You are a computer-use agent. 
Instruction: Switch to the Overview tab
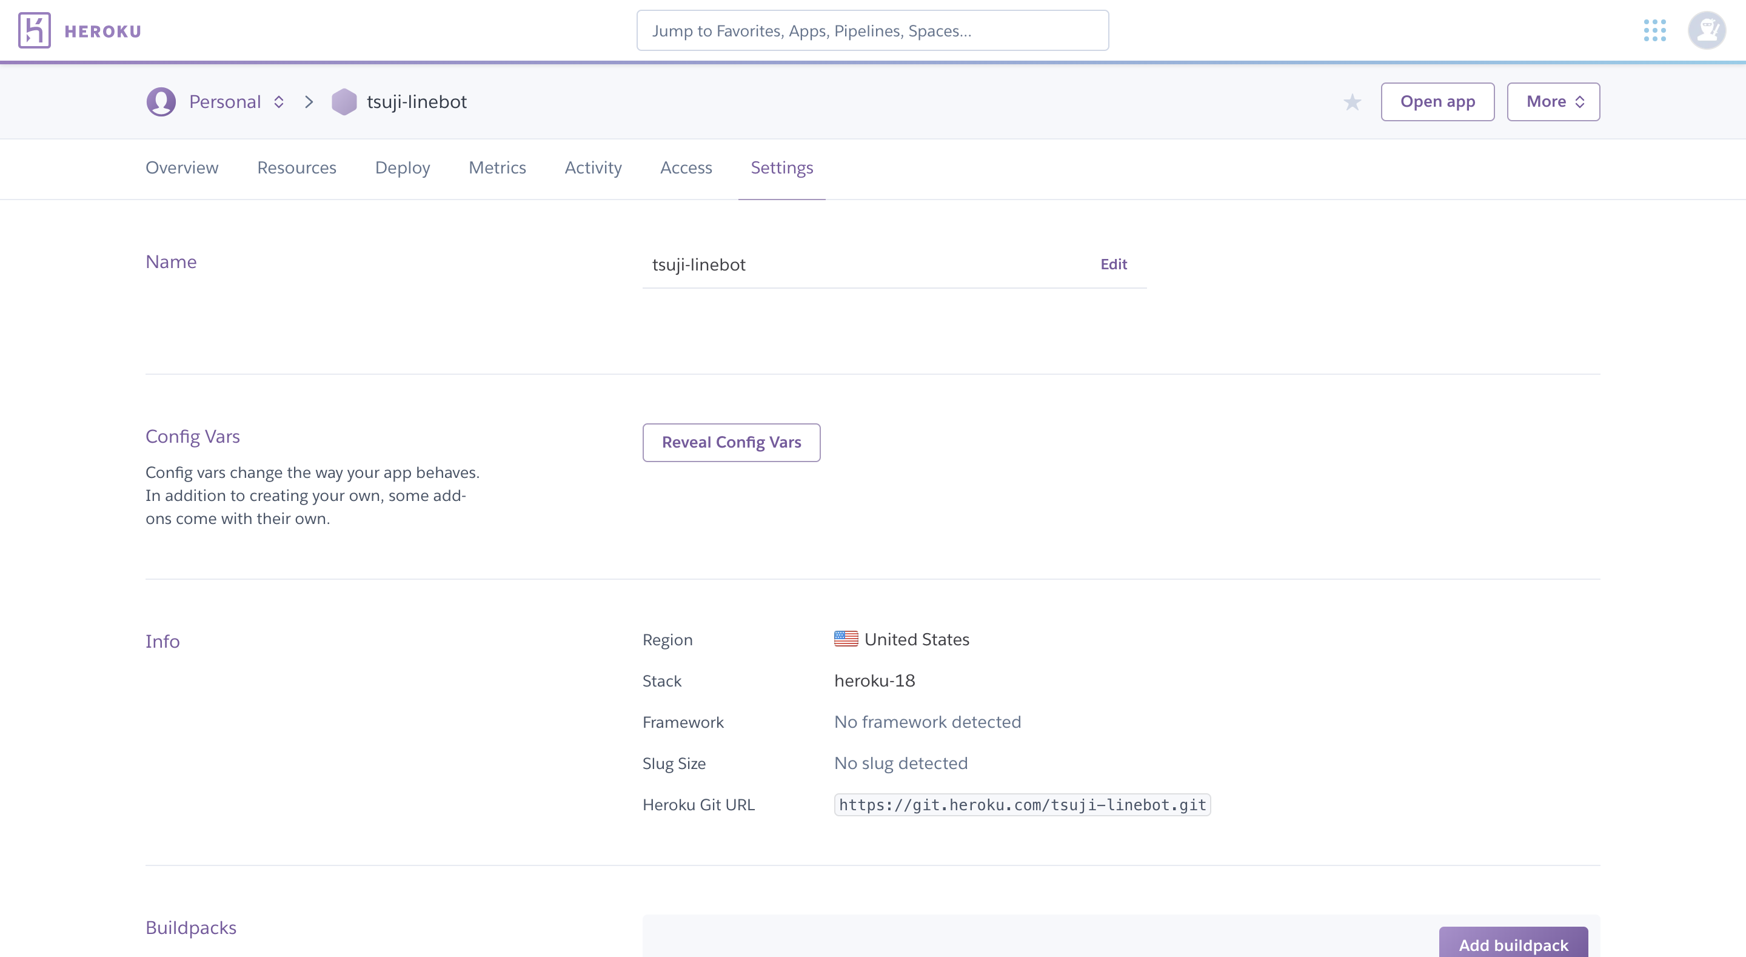182,167
